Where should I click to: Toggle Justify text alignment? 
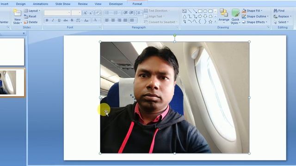point(125,20)
